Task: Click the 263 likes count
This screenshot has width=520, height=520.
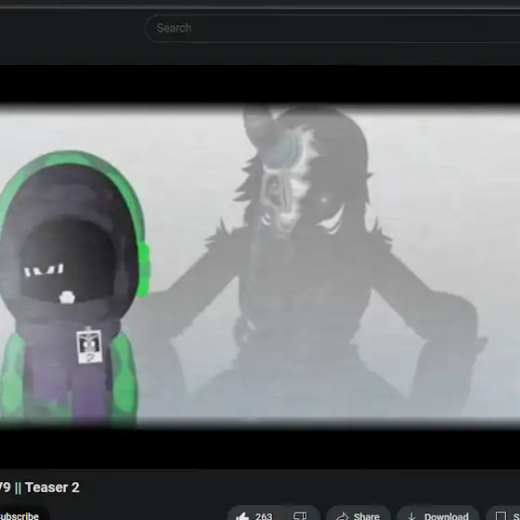Action: (264, 516)
